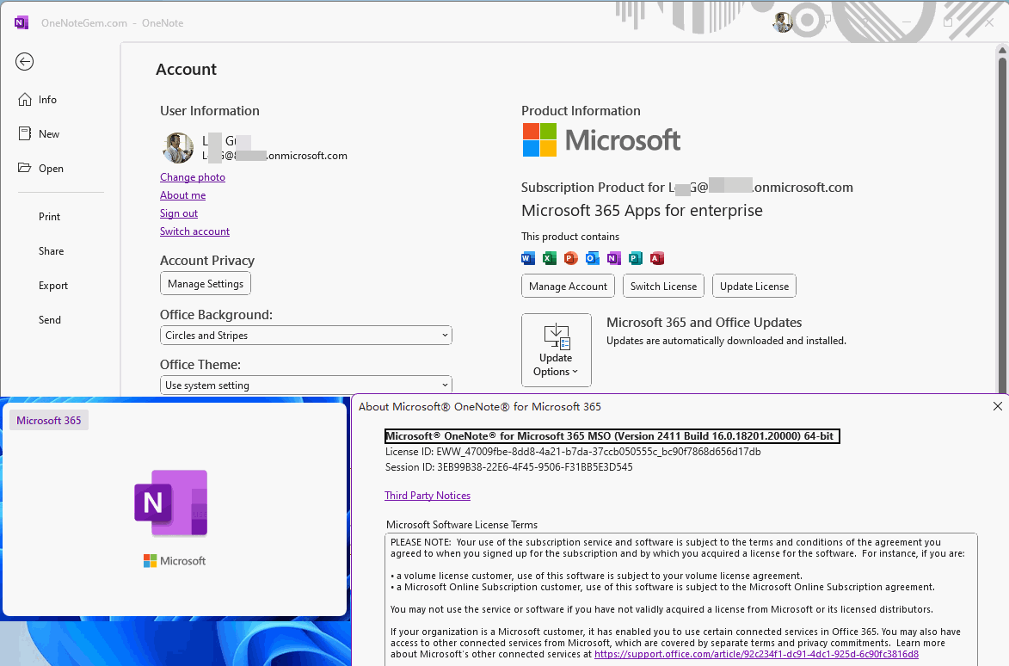Viewport: 1009px width, 666px height.
Task: Click the Access app icon
Action: pos(657,259)
